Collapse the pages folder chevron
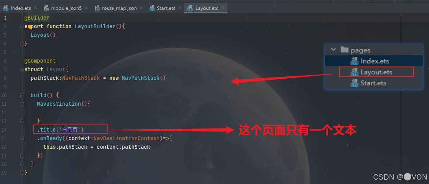Viewport: 429px width, 184px height. coord(333,50)
